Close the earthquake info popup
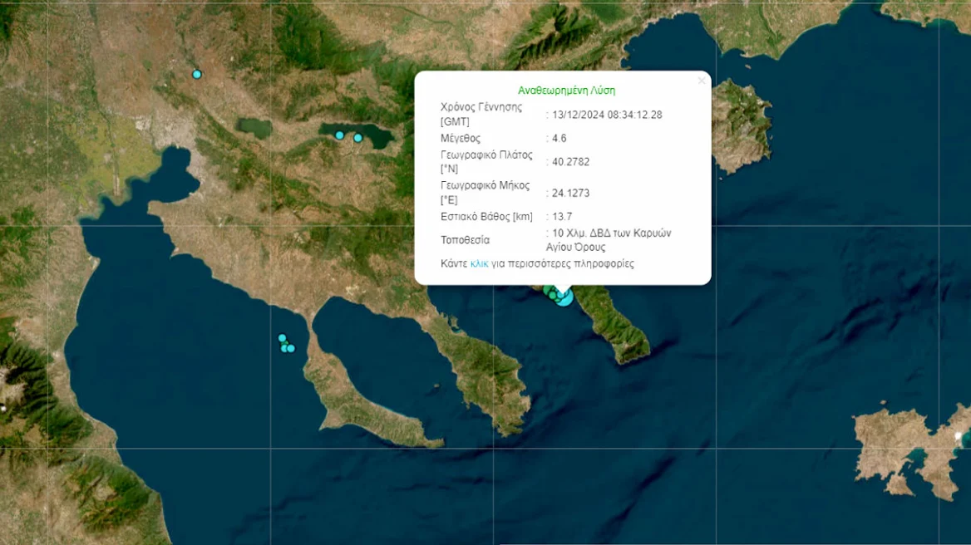 [x=702, y=81]
